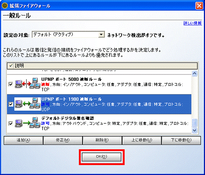Viewport: 205px width, 175px height.
Task: Click the outbound arrow icon for デフォルトデジタル署名確認
Action: coord(27,123)
